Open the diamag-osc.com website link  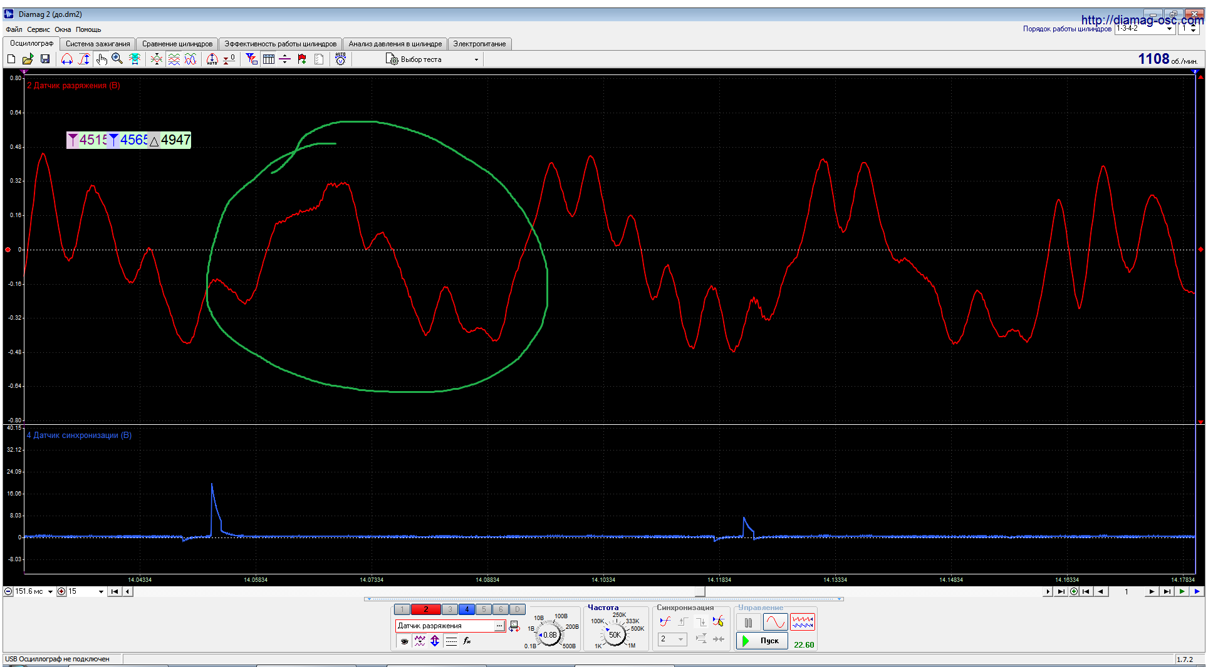click(x=1142, y=20)
